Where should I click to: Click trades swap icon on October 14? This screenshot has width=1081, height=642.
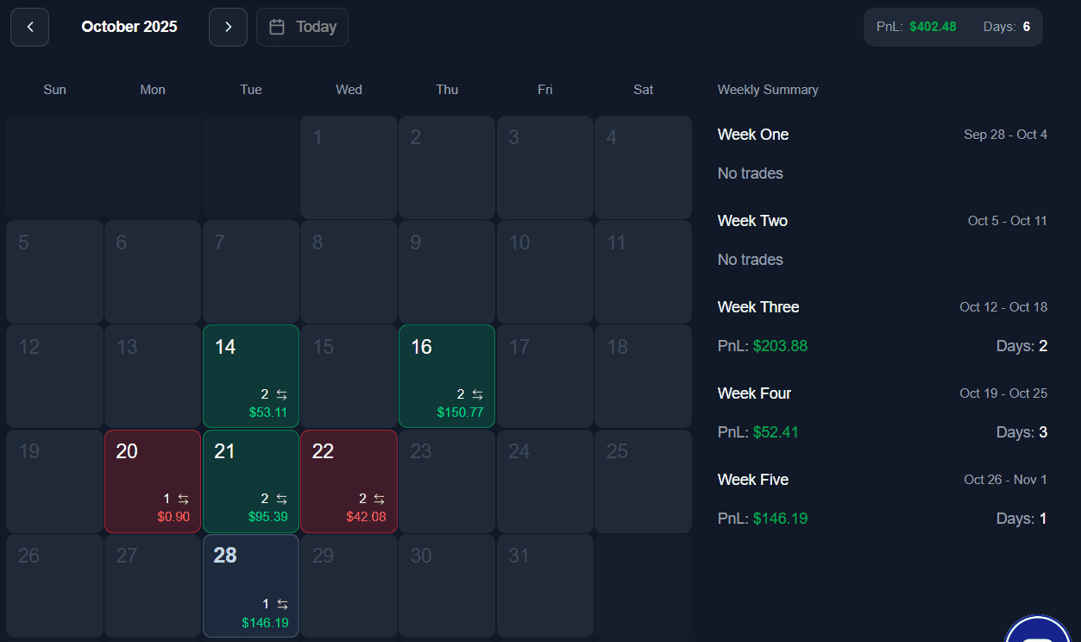(281, 394)
